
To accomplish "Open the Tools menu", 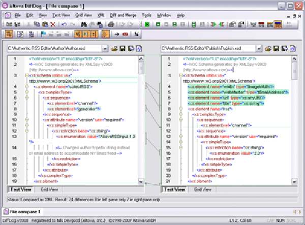I will tap(147, 16).
